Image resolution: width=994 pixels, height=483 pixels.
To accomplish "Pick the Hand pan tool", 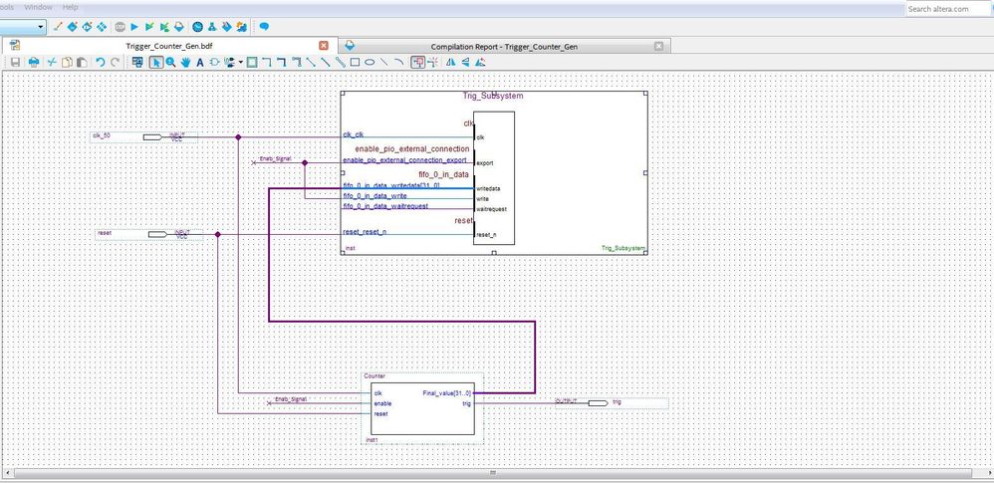I will pos(185,62).
